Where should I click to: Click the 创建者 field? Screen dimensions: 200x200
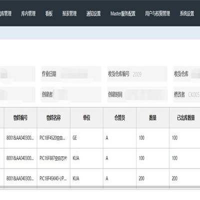[71, 94]
